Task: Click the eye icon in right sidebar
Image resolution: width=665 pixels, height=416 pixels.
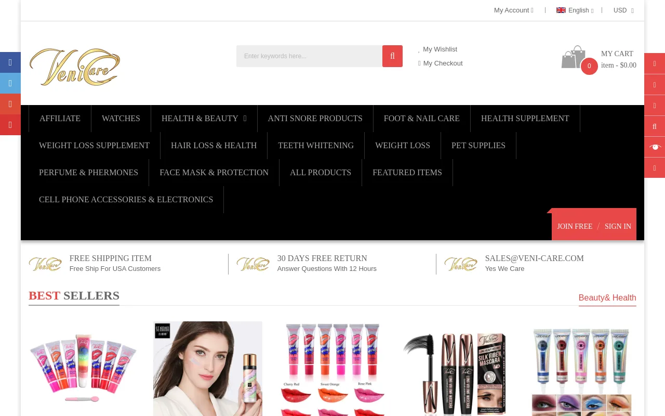Action: [x=655, y=147]
